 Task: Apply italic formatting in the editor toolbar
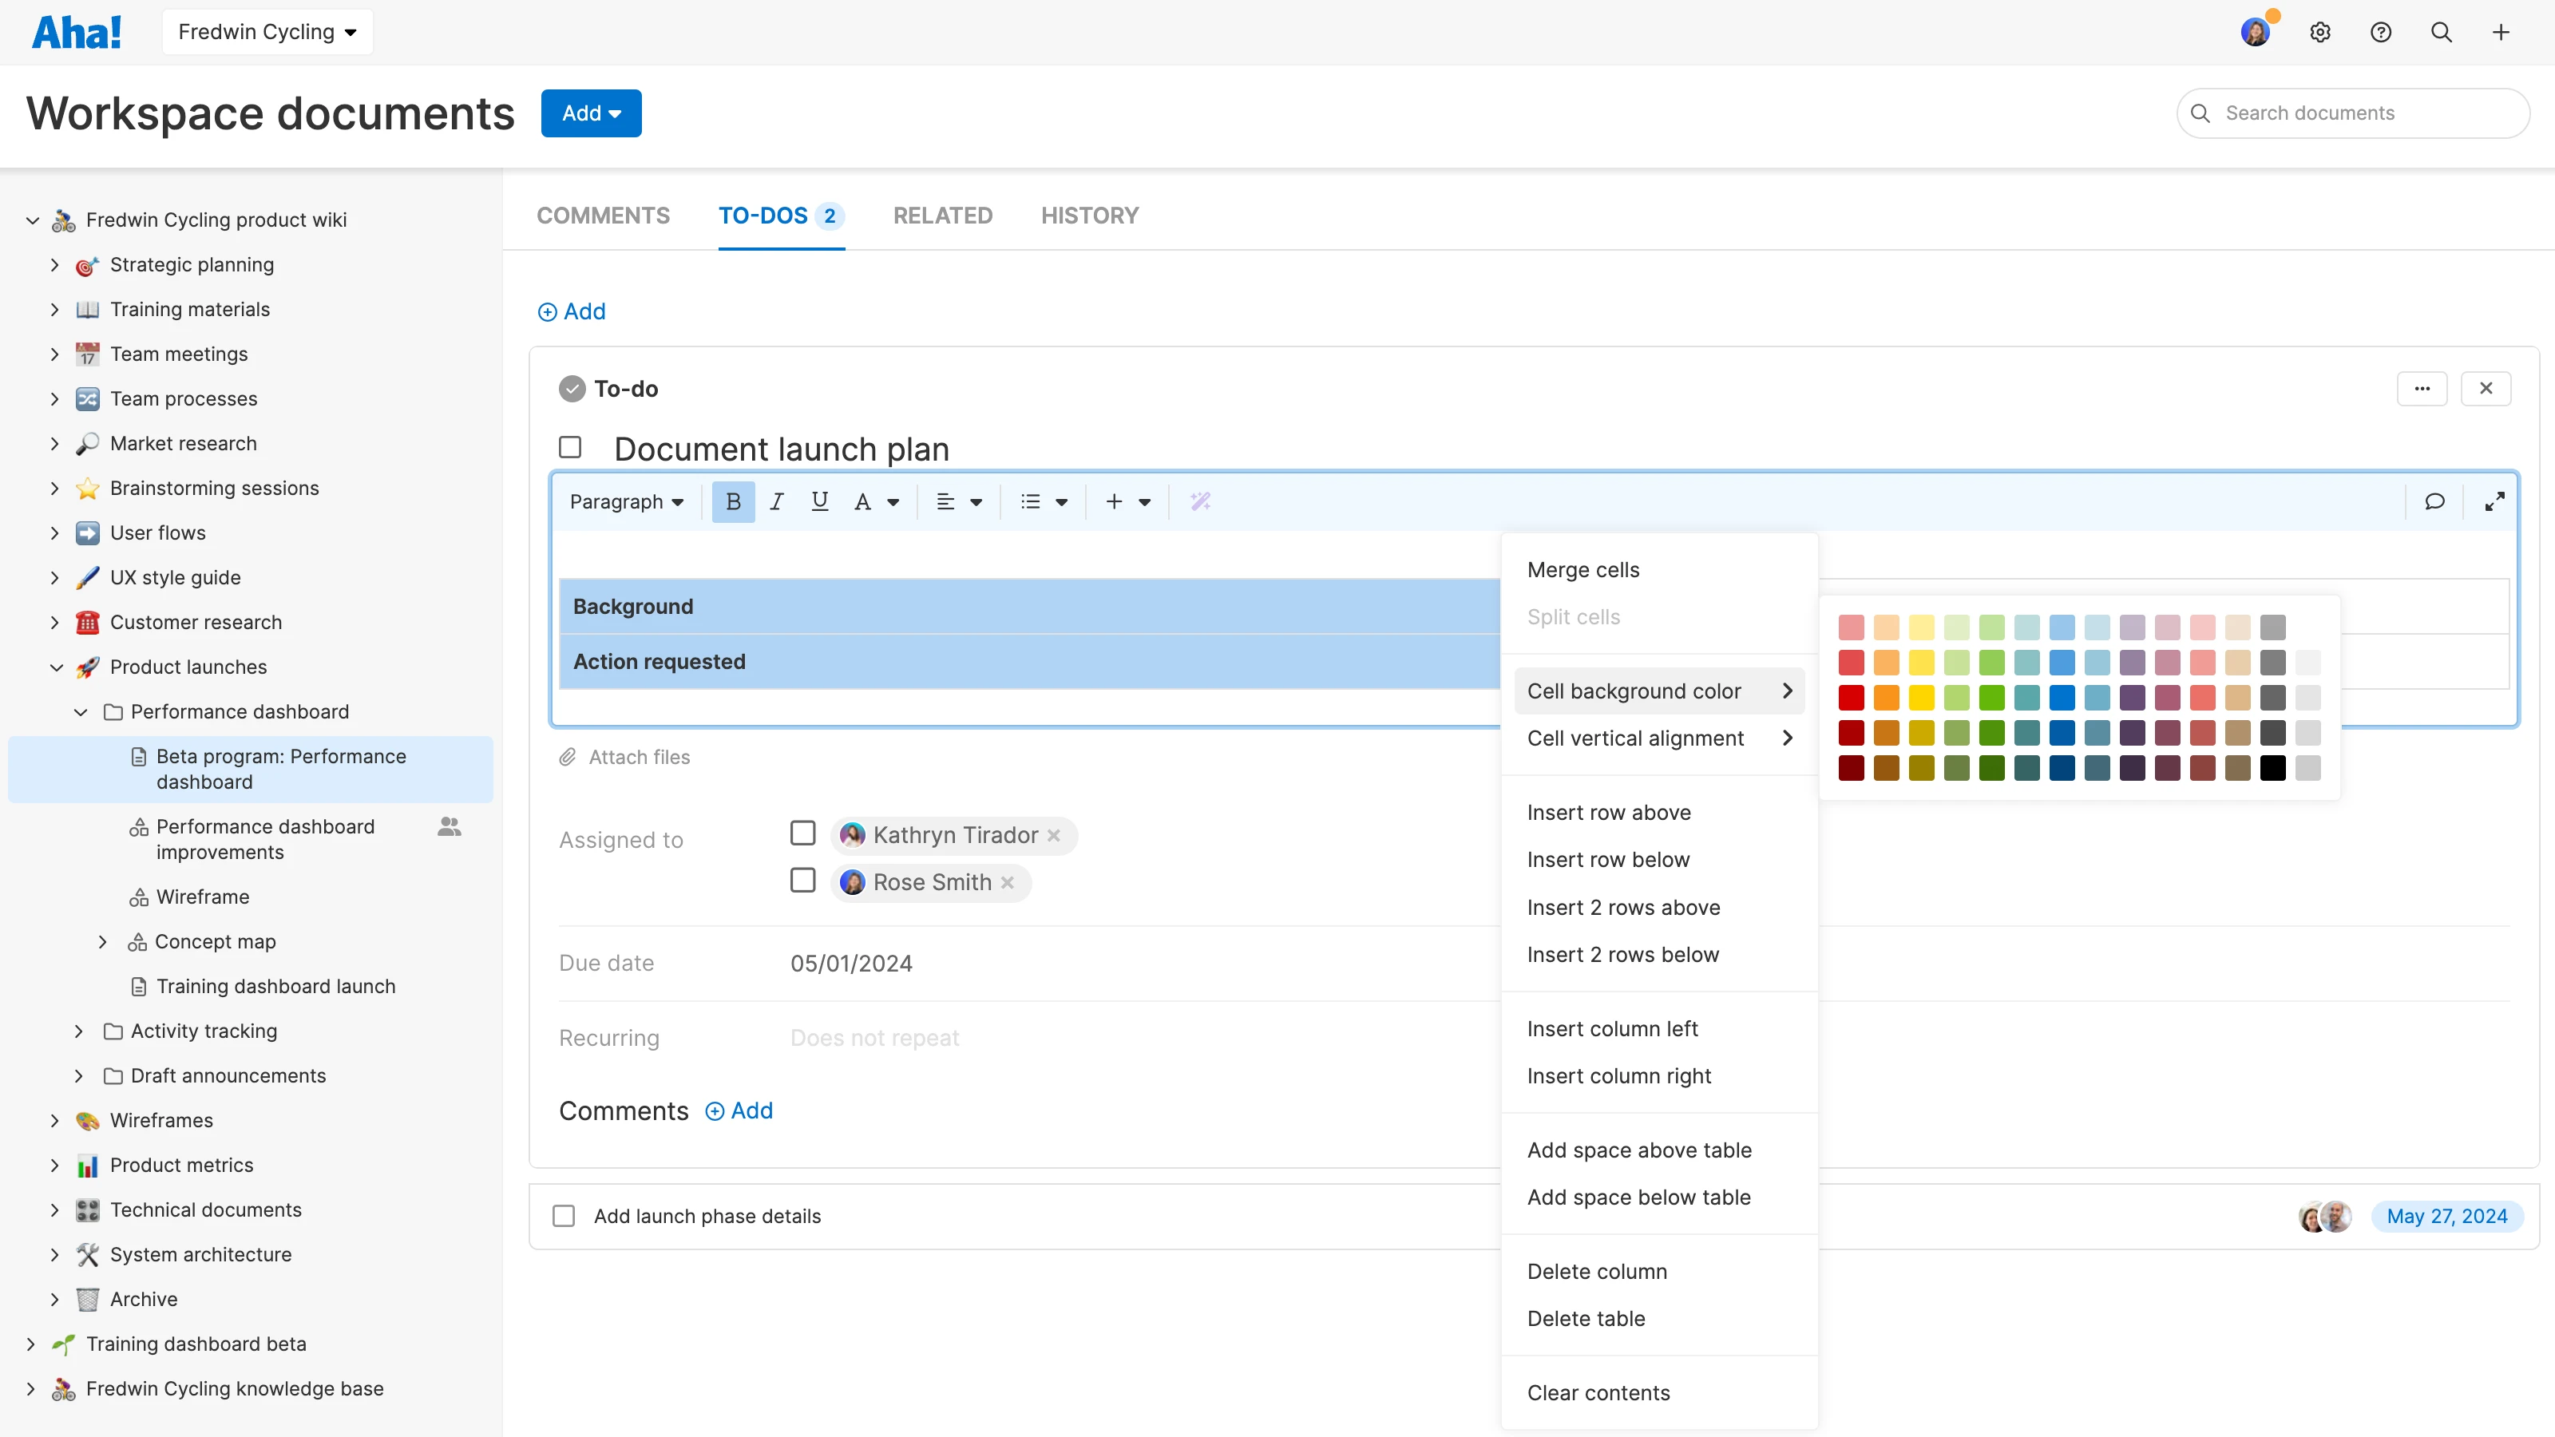[777, 502]
